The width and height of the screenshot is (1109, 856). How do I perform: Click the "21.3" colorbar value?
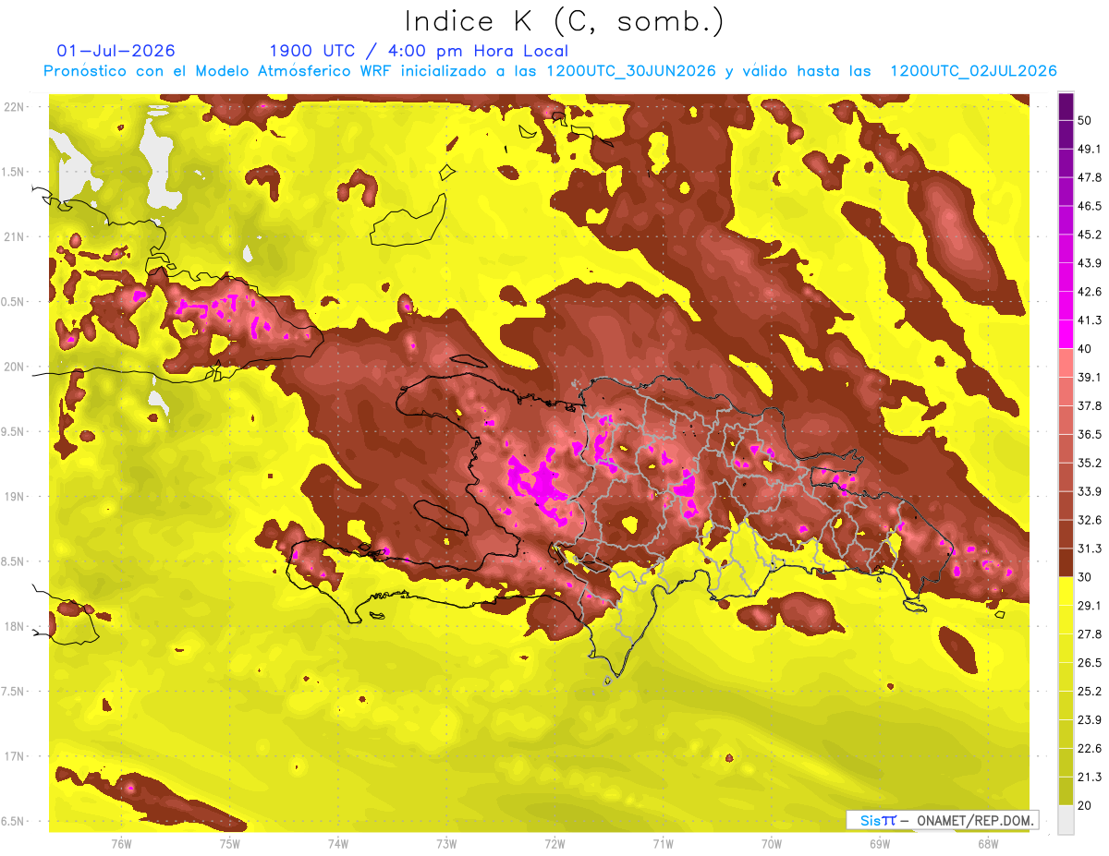[x=1090, y=777]
